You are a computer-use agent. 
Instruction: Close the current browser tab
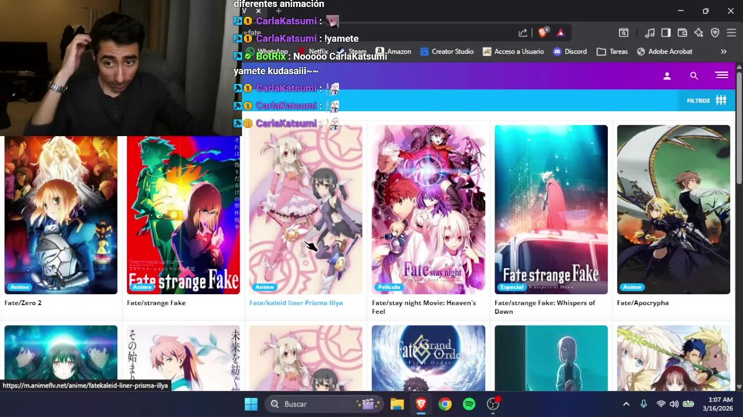click(258, 10)
